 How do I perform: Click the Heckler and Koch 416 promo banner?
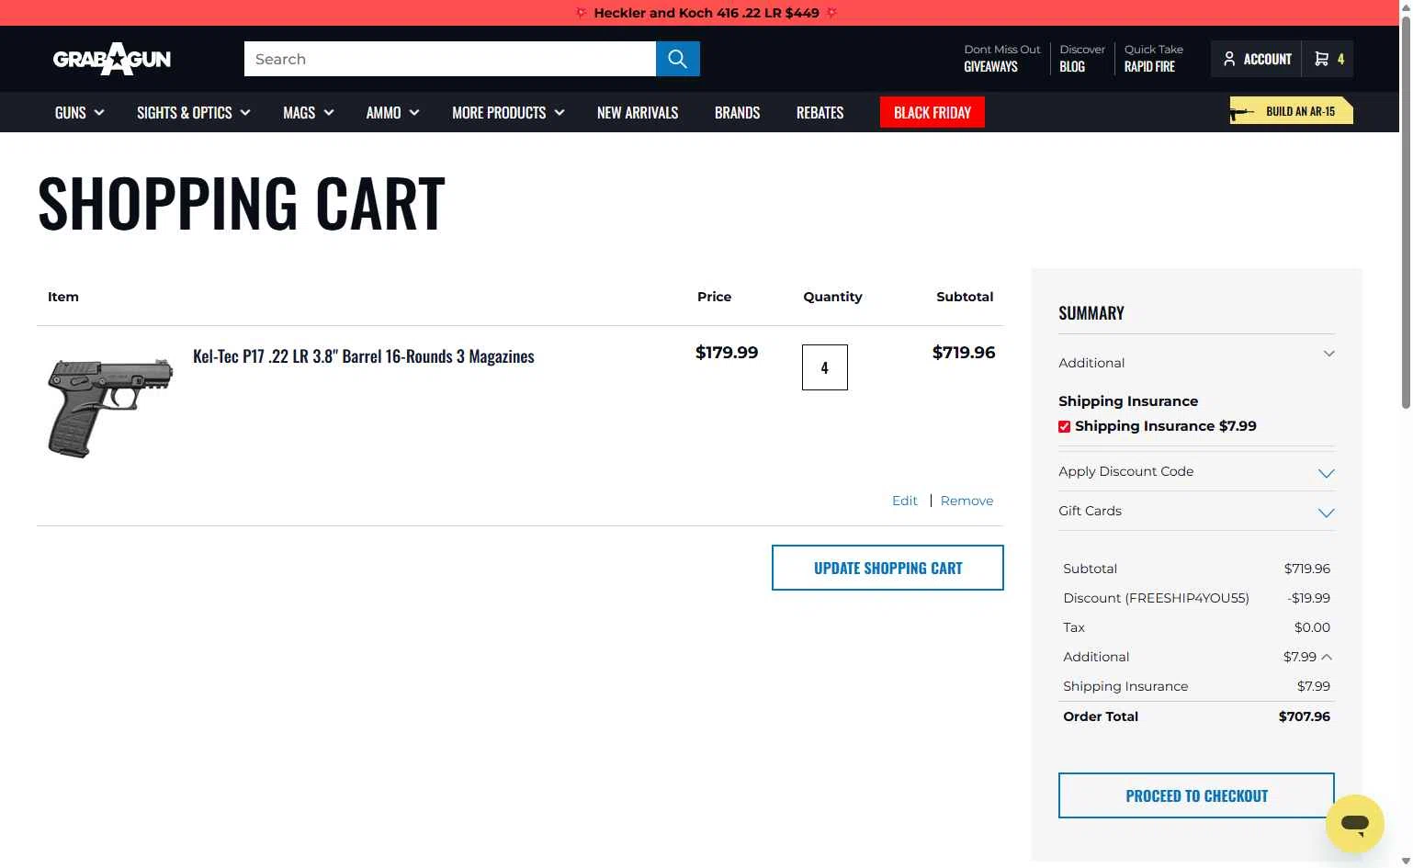tap(706, 13)
